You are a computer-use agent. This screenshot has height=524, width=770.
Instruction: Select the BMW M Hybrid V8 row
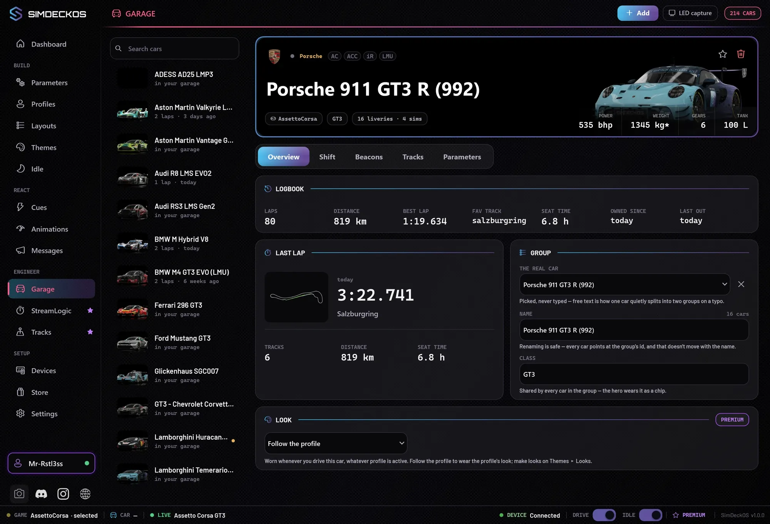point(175,243)
